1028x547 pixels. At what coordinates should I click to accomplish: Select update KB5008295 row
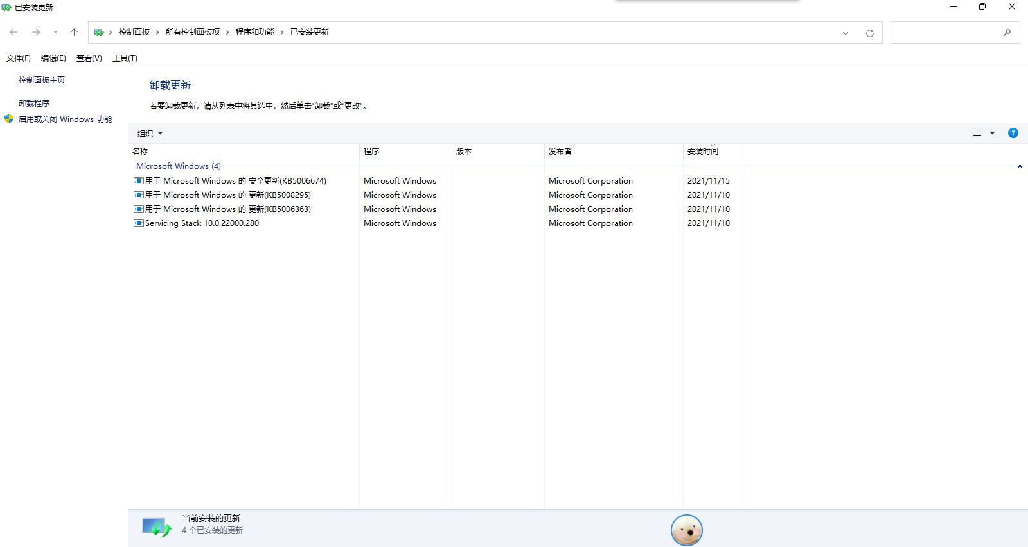pos(437,195)
